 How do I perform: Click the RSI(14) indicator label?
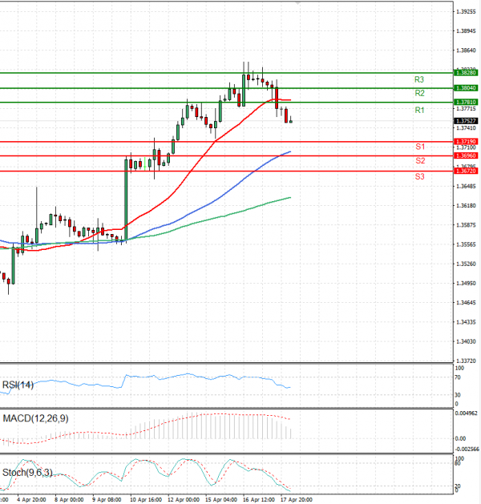click(x=18, y=385)
